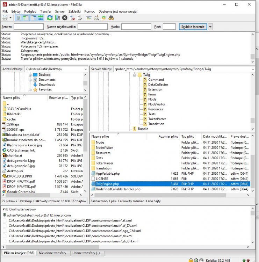Switch to 'Nieudane transfery' tab
This screenshot has width=259, height=262.
[52, 253]
